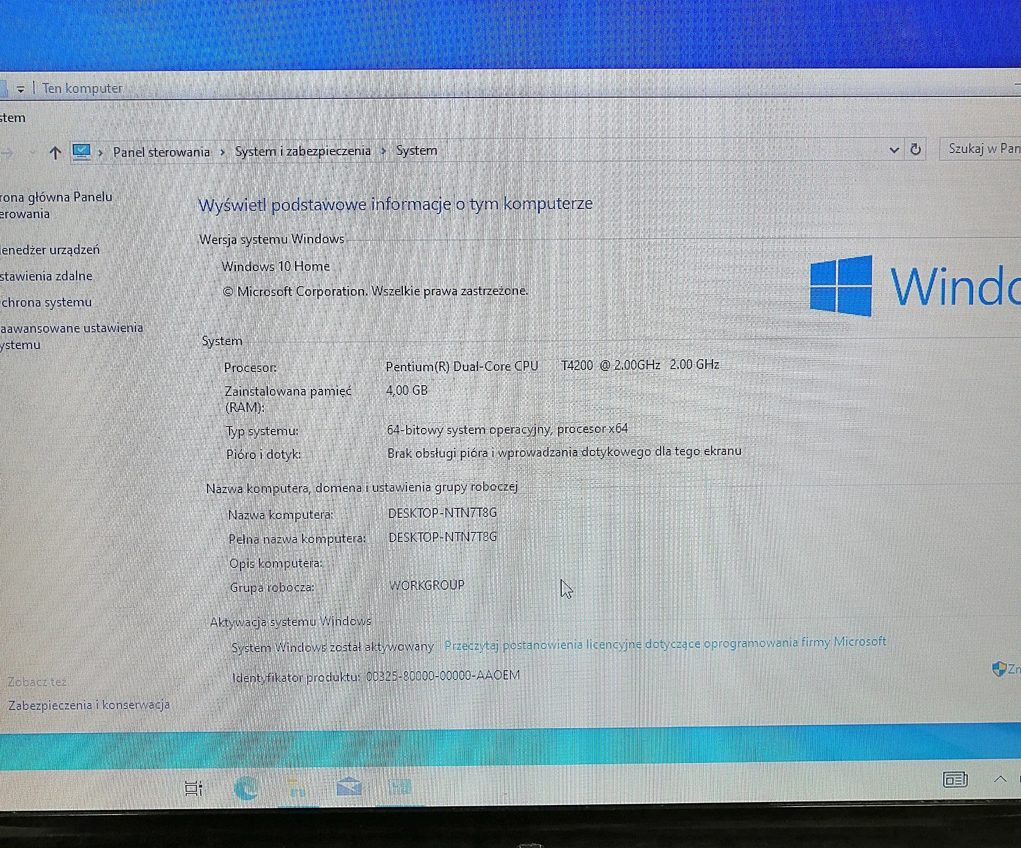Expand chevron before Panel sterowania breadcrumb
The width and height of the screenshot is (1021, 848).
[x=101, y=153]
